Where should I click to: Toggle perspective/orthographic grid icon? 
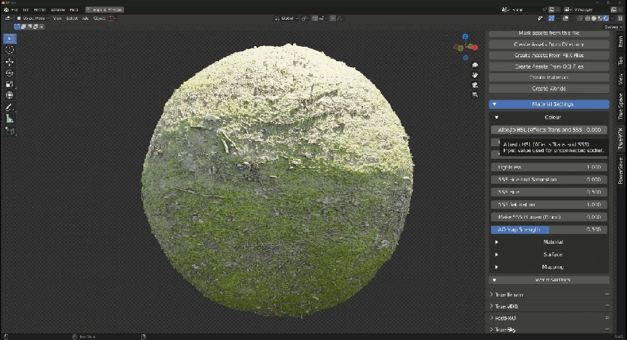pos(475,95)
